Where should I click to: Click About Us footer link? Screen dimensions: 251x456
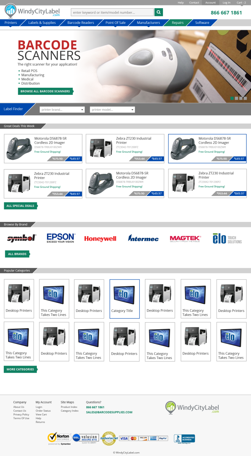pos(19,407)
